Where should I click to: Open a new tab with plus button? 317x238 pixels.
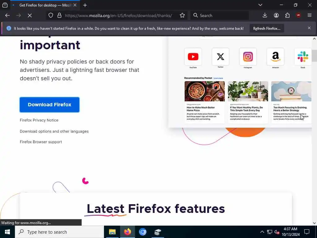coord(85,5)
